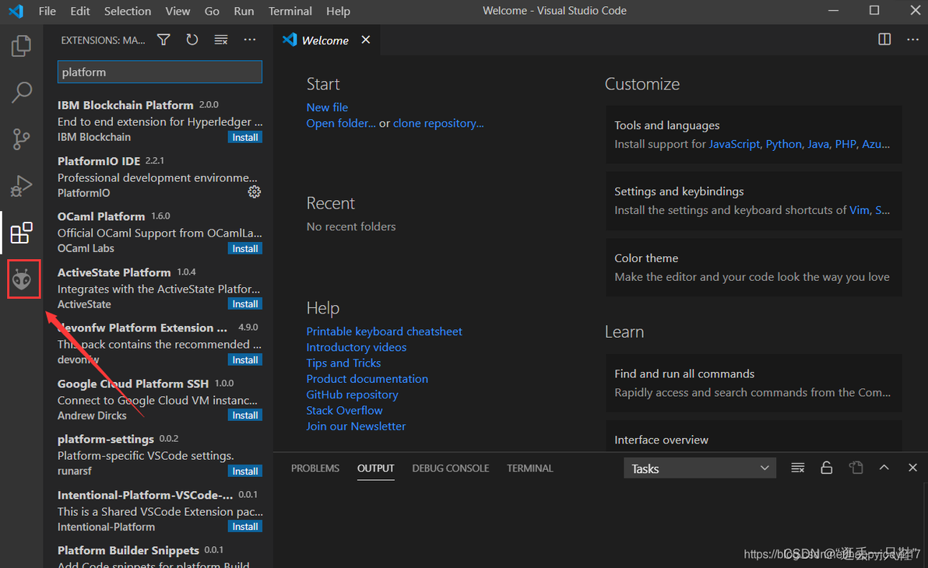
Task: Open the Search view in activity bar
Action: pyautogui.click(x=22, y=93)
